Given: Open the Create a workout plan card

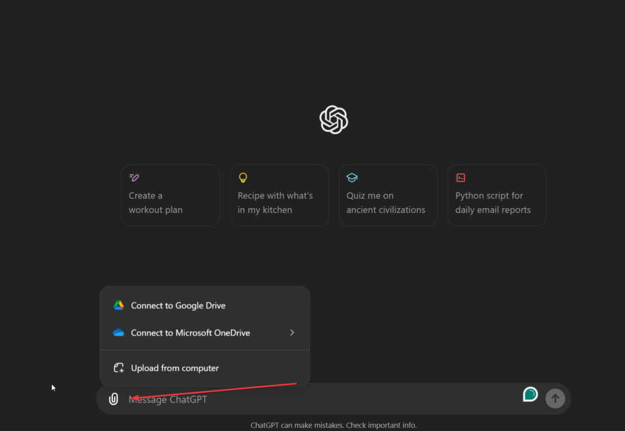Looking at the screenshot, I should click(171, 195).
